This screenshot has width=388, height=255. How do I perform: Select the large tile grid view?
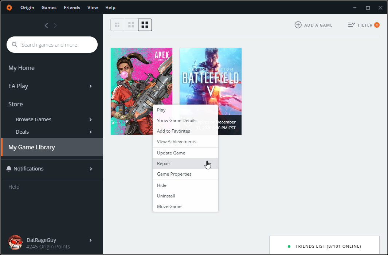coord(145,25)
